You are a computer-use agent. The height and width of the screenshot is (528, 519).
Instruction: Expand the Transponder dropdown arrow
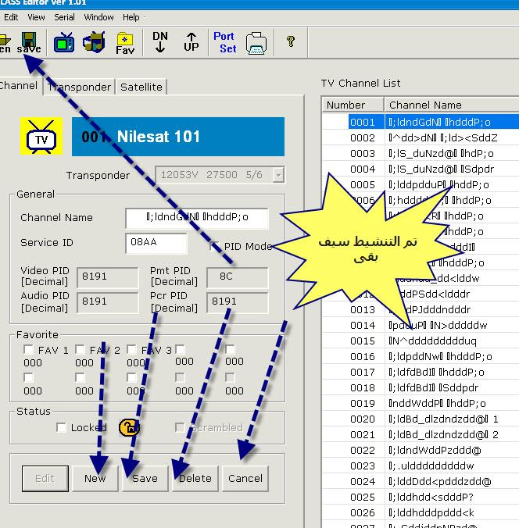pyautogui.click(x=278, y=175)
